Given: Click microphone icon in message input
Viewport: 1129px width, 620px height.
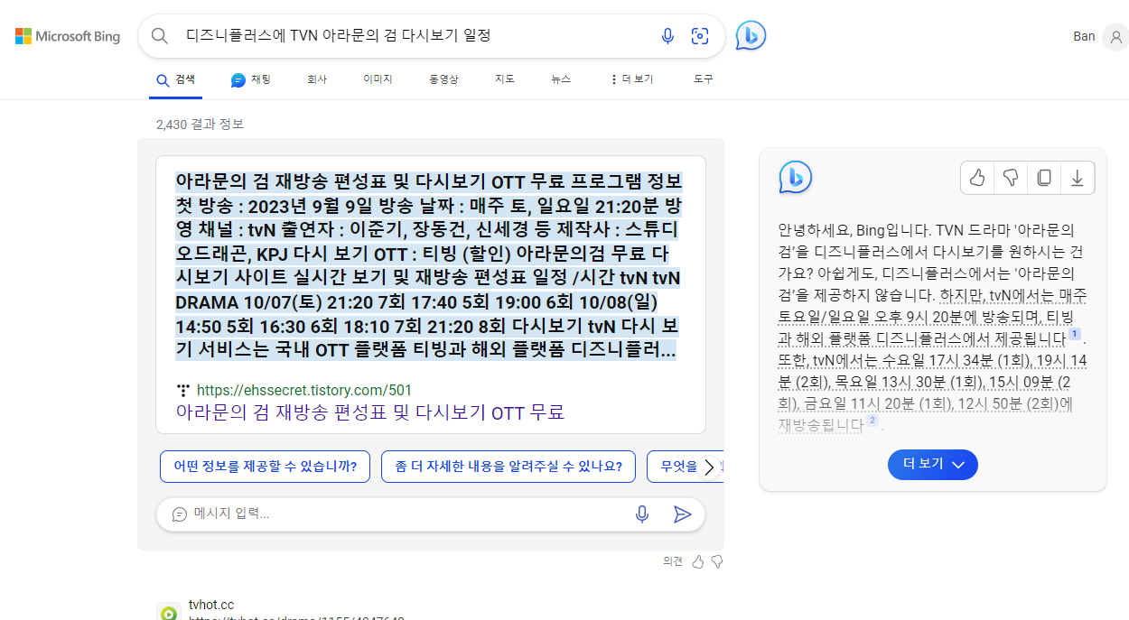Looking at the screenshot, I should pos(642,514).
